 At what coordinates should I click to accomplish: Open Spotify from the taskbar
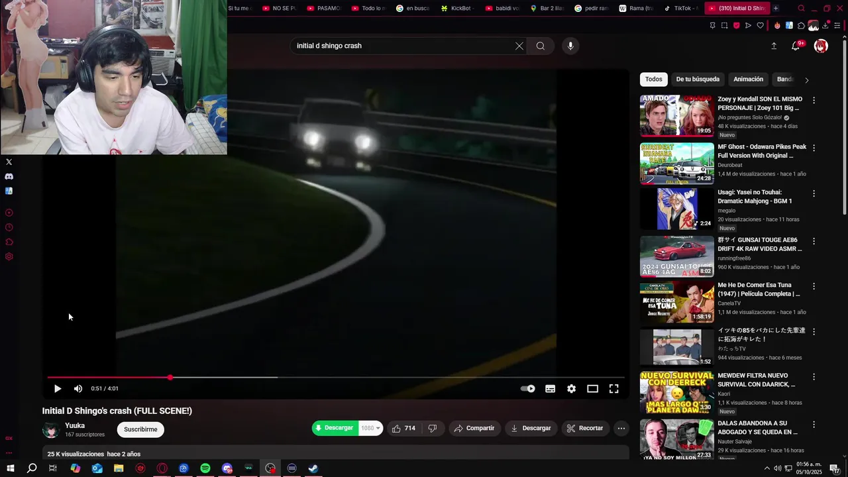205,468
